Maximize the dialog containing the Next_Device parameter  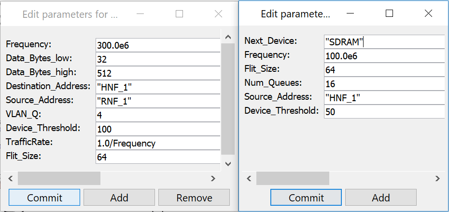[x=389, y=14]
